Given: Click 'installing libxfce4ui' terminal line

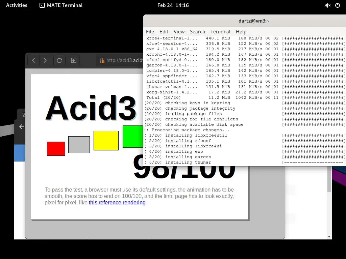Looking at the screenshot, I should click(x=245, y=146).
